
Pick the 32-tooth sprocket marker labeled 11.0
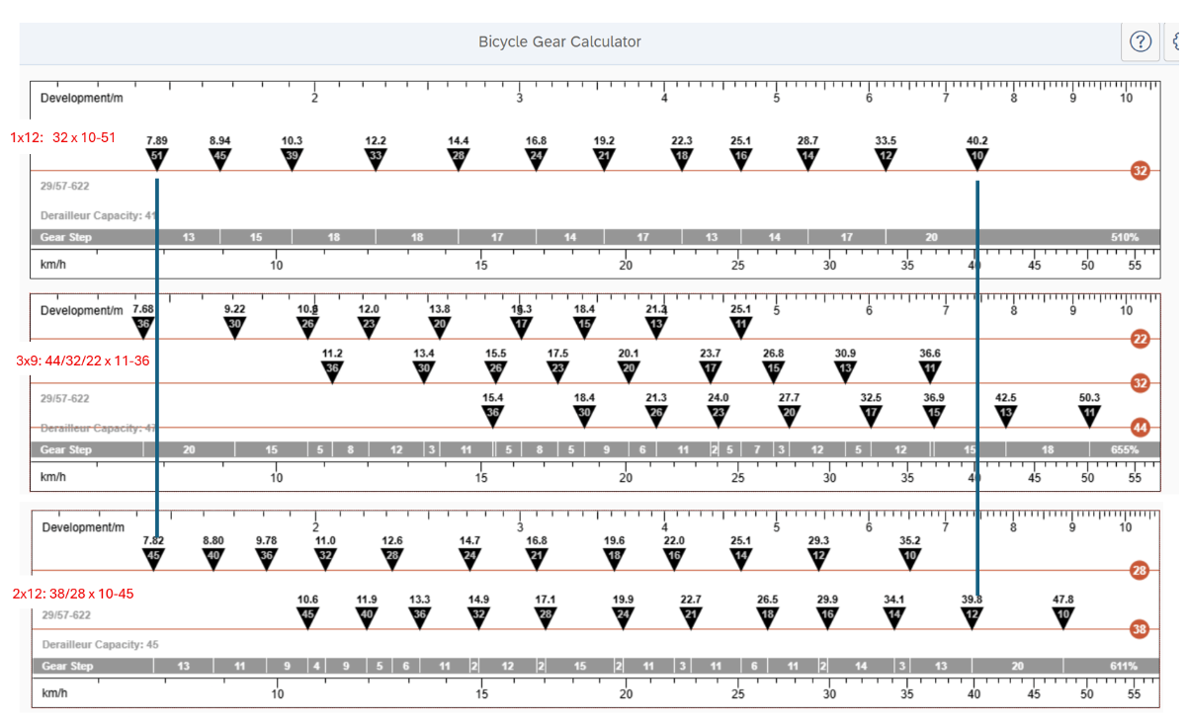325,558
